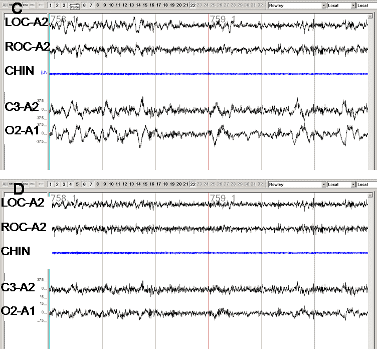Viewport: 377px width, 349px height.
Task: Select montage button 12 in panel D
Action: (125, 185)
